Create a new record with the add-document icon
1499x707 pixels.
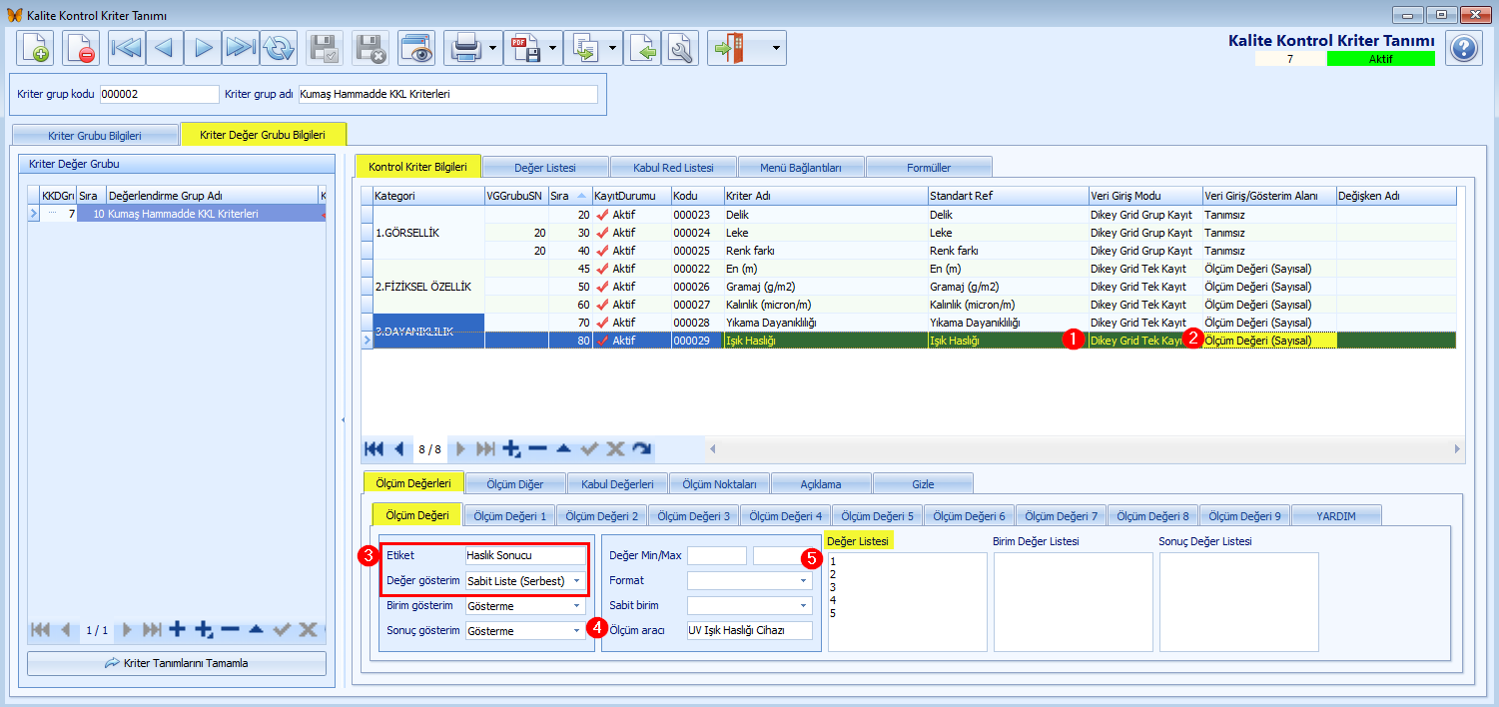[36, 48]
